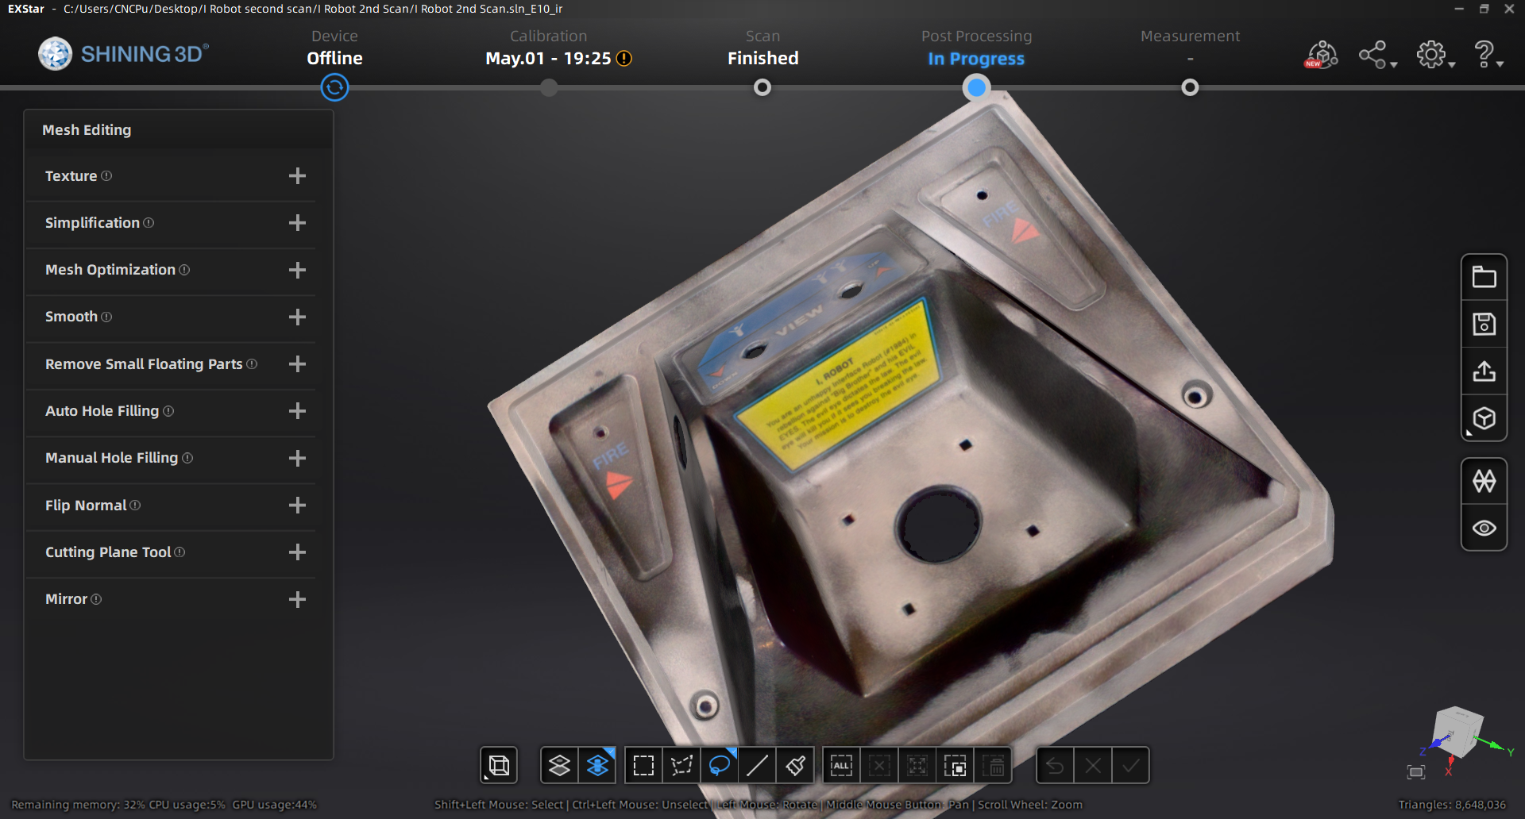Toggle texture display on the model

[x=1484, y=481]
